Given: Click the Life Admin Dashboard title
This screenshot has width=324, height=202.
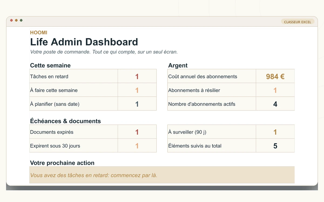Looking at the screenshot, I should 84,42.
